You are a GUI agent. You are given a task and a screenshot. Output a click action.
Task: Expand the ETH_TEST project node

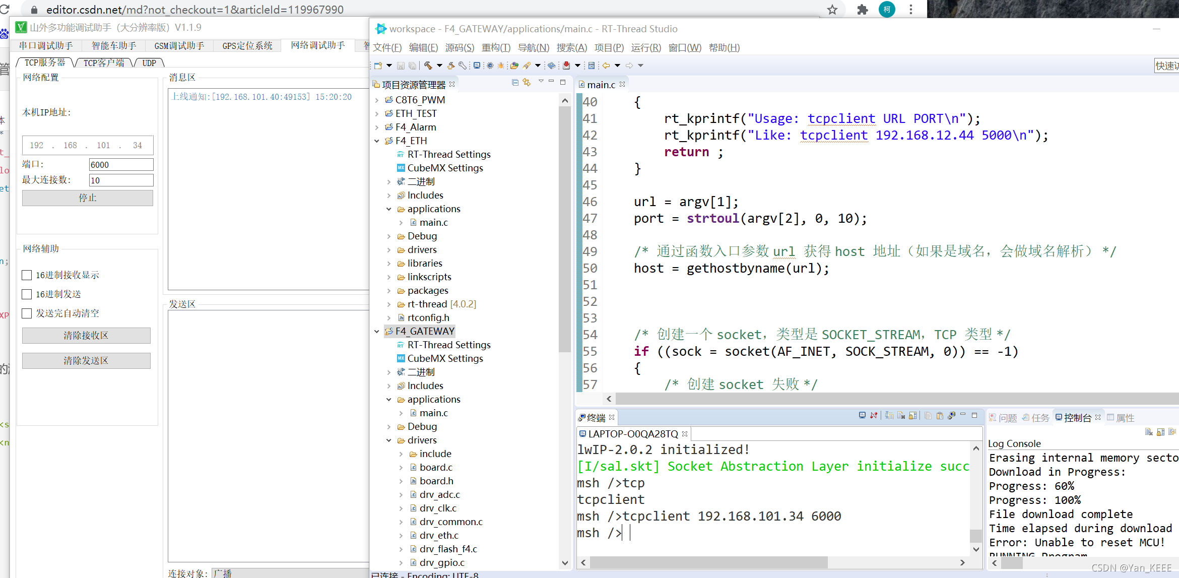tap(377, 114)
